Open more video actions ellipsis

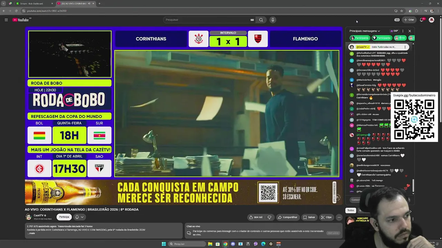tap(339, 217)
